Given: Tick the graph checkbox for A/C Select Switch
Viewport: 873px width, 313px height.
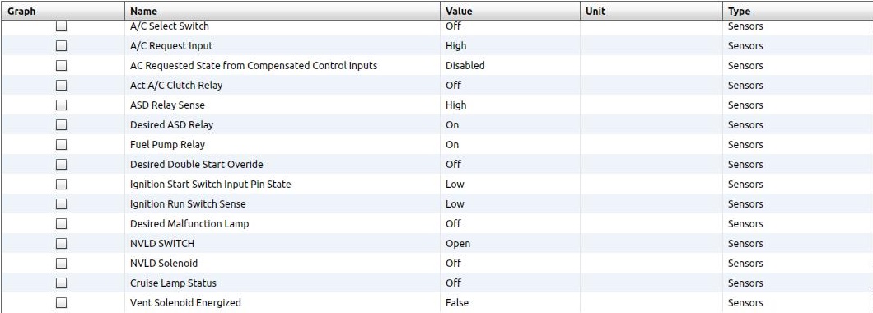Looking at the screenshot, I should pyautogui.click(x=61, y=26).
